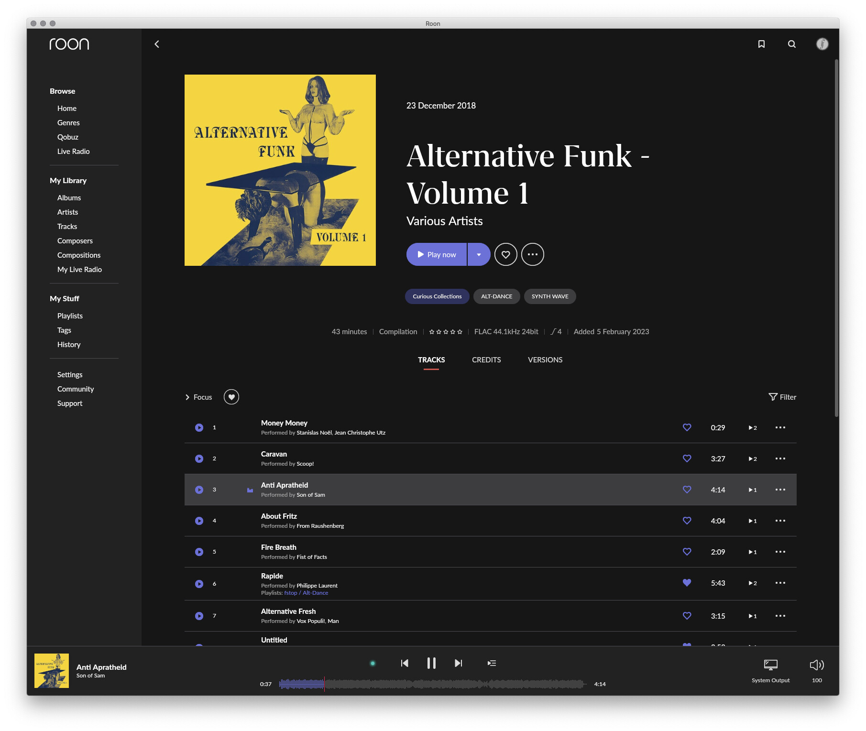The height and width of the screenshot is (731, 866).
Task: Open the fstop / Alt-Dance playlist link
Action: 306,593
